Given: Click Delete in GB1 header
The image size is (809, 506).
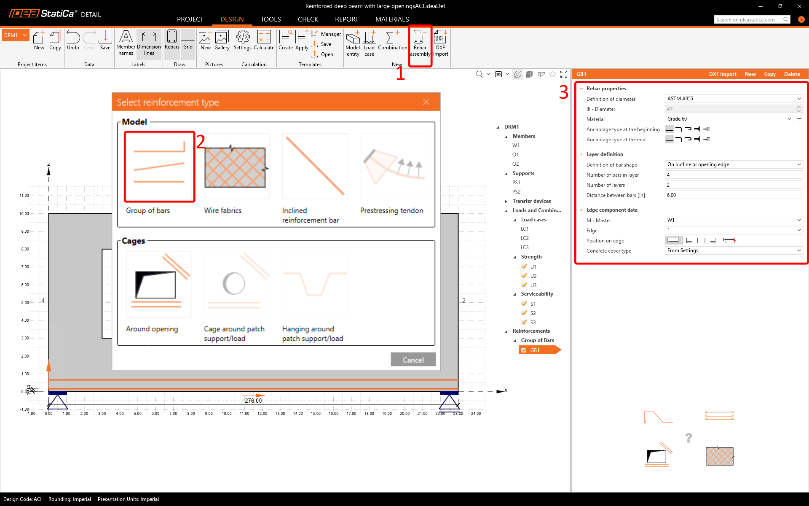Looking at the screenshot, I should [x=792, y=74].
